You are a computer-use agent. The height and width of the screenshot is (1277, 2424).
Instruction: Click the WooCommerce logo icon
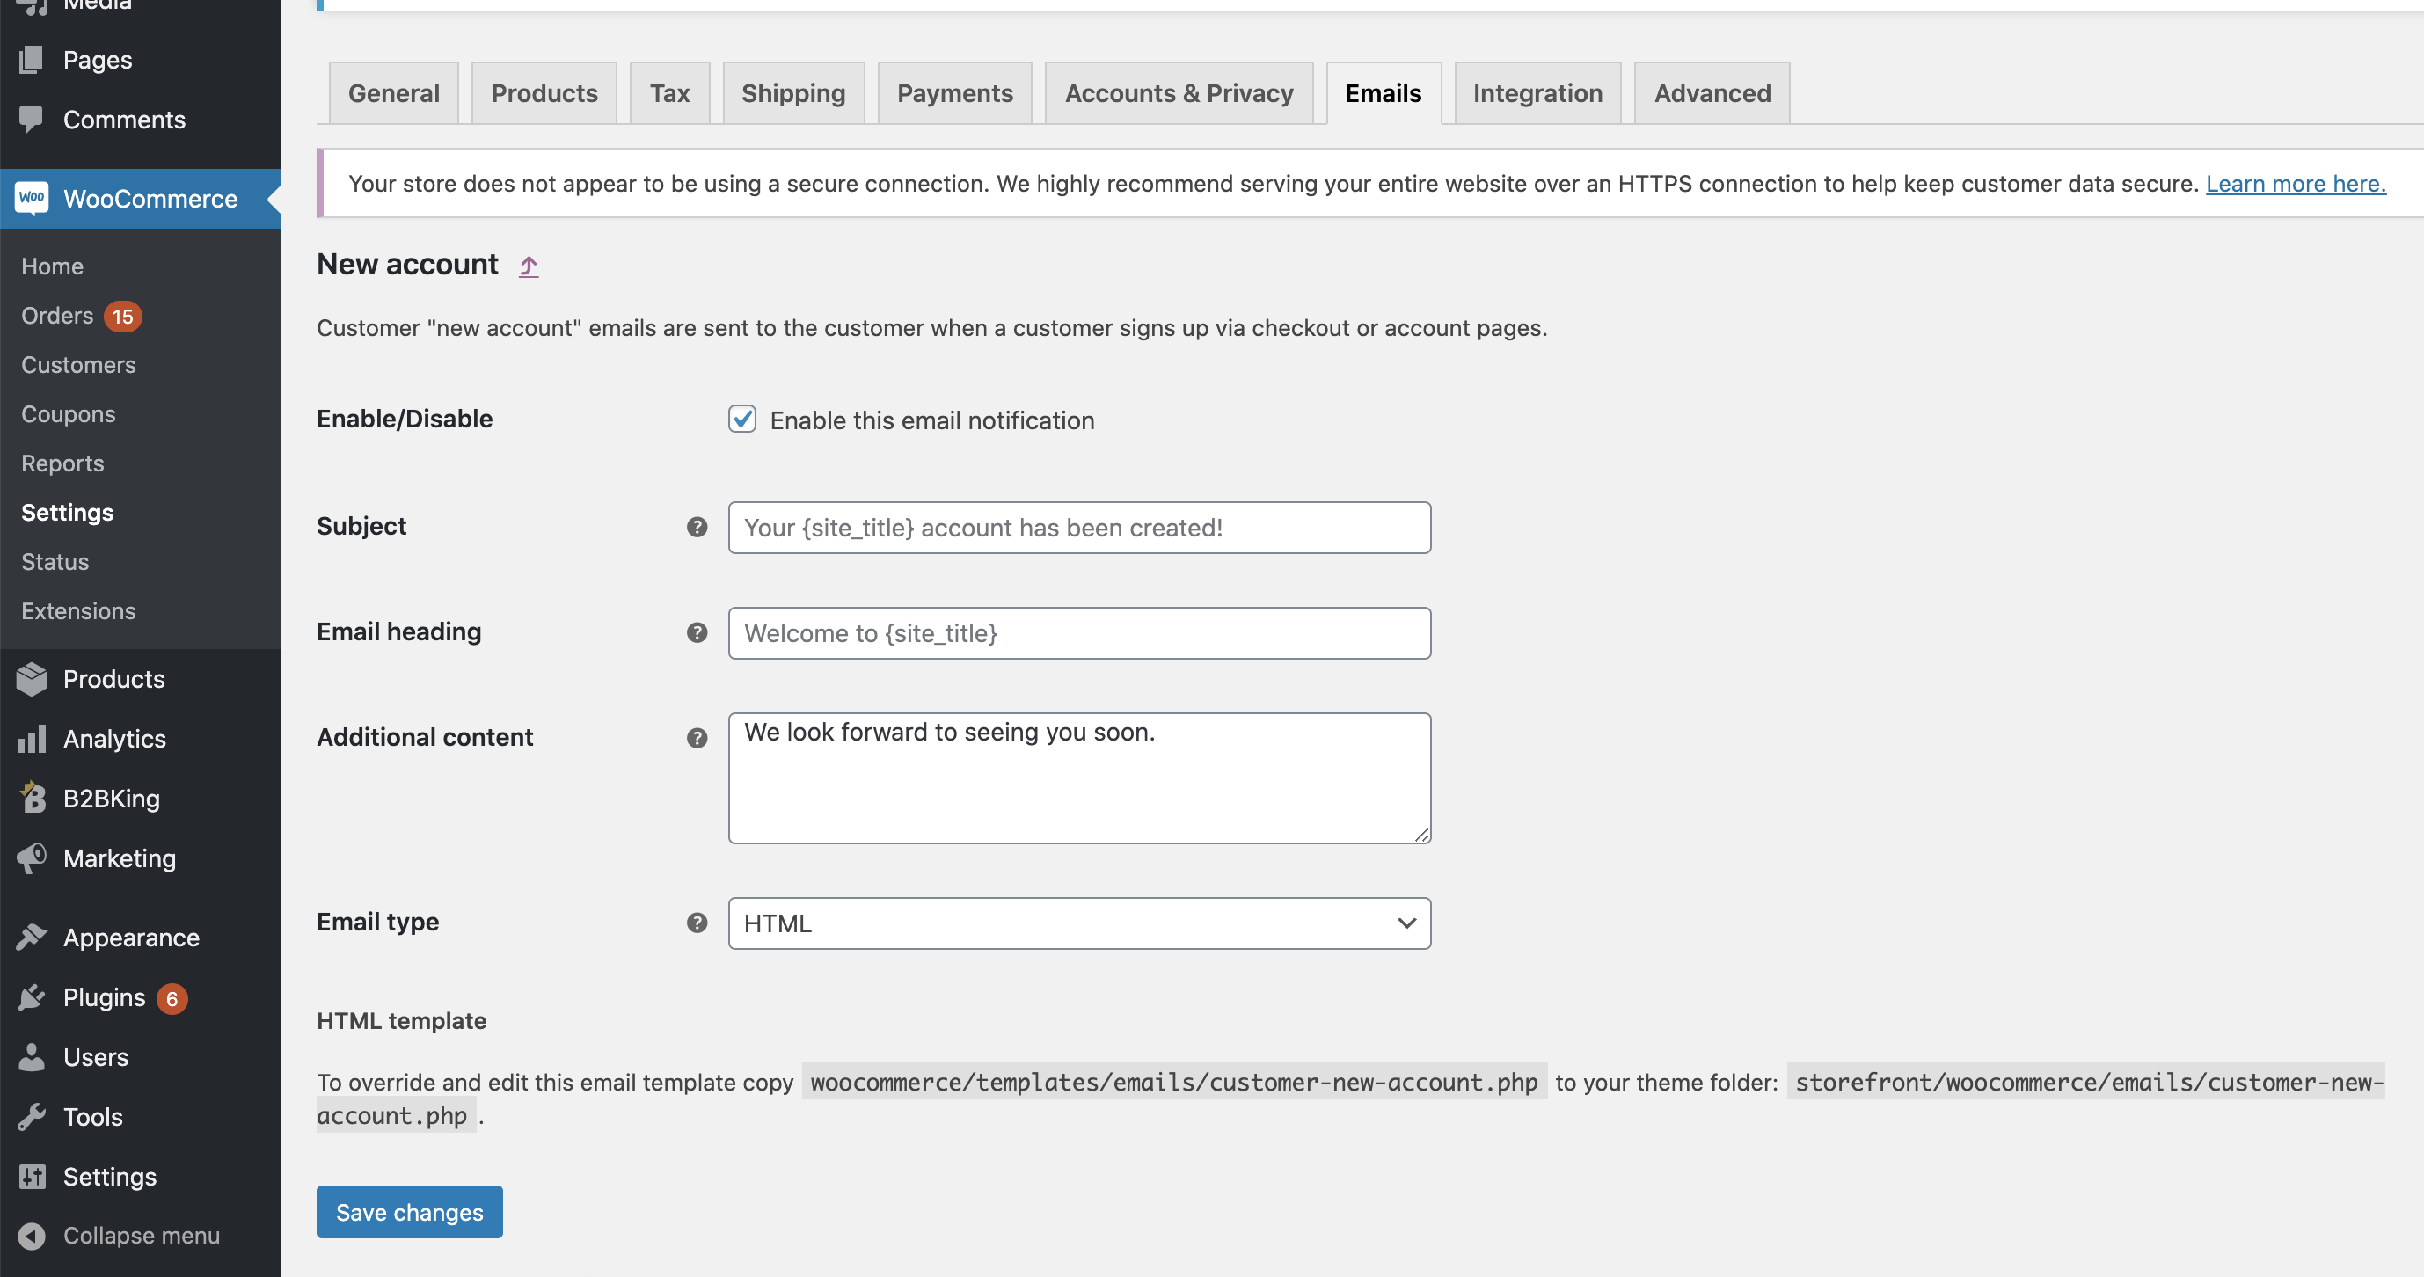[x=32, y=198]
